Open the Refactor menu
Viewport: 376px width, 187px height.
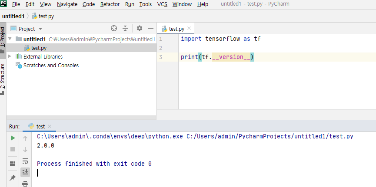point(110,4)
